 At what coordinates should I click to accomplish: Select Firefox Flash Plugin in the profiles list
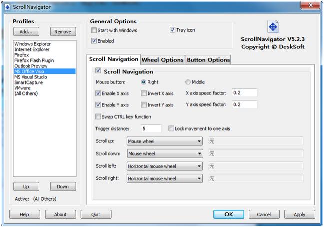pos(34,60)
